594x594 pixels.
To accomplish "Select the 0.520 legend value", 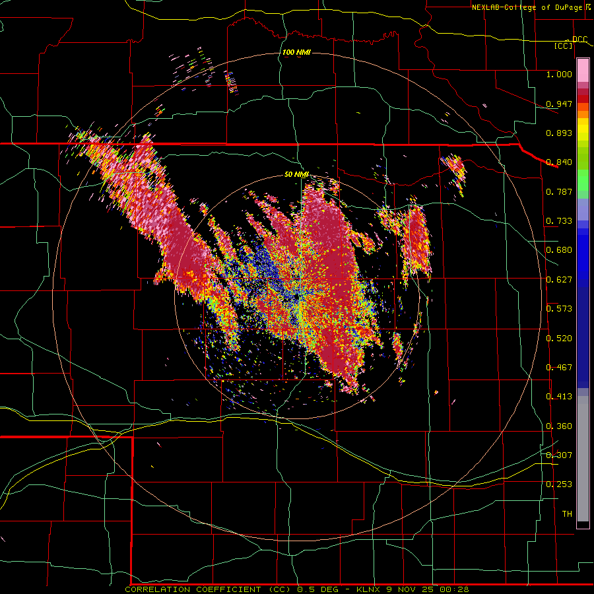I will 559,339.
